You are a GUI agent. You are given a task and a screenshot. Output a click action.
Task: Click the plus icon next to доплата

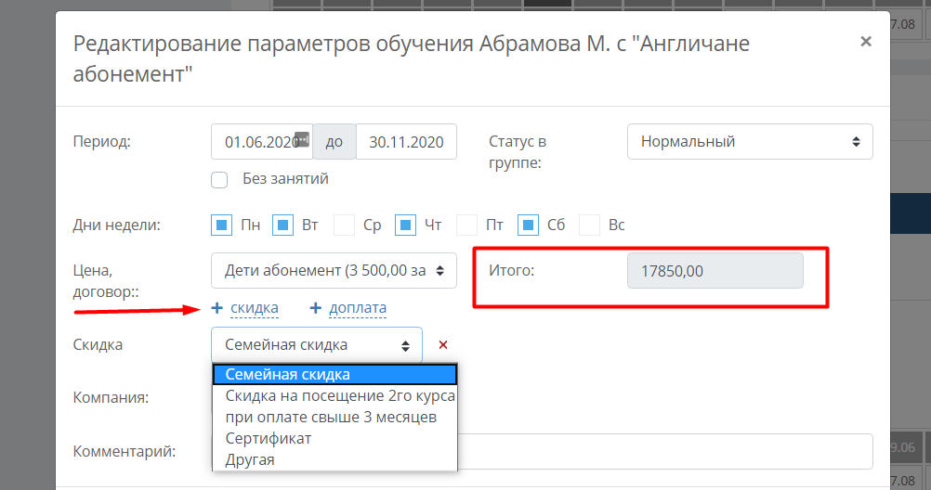pyautogui.click(x=315, y=308)
